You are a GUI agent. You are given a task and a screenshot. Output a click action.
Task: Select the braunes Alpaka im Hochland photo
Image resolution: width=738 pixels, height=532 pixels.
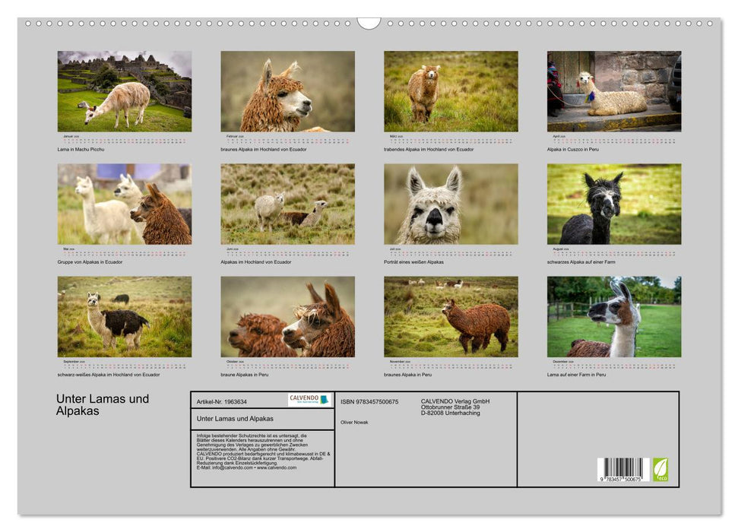coord(287,91)
